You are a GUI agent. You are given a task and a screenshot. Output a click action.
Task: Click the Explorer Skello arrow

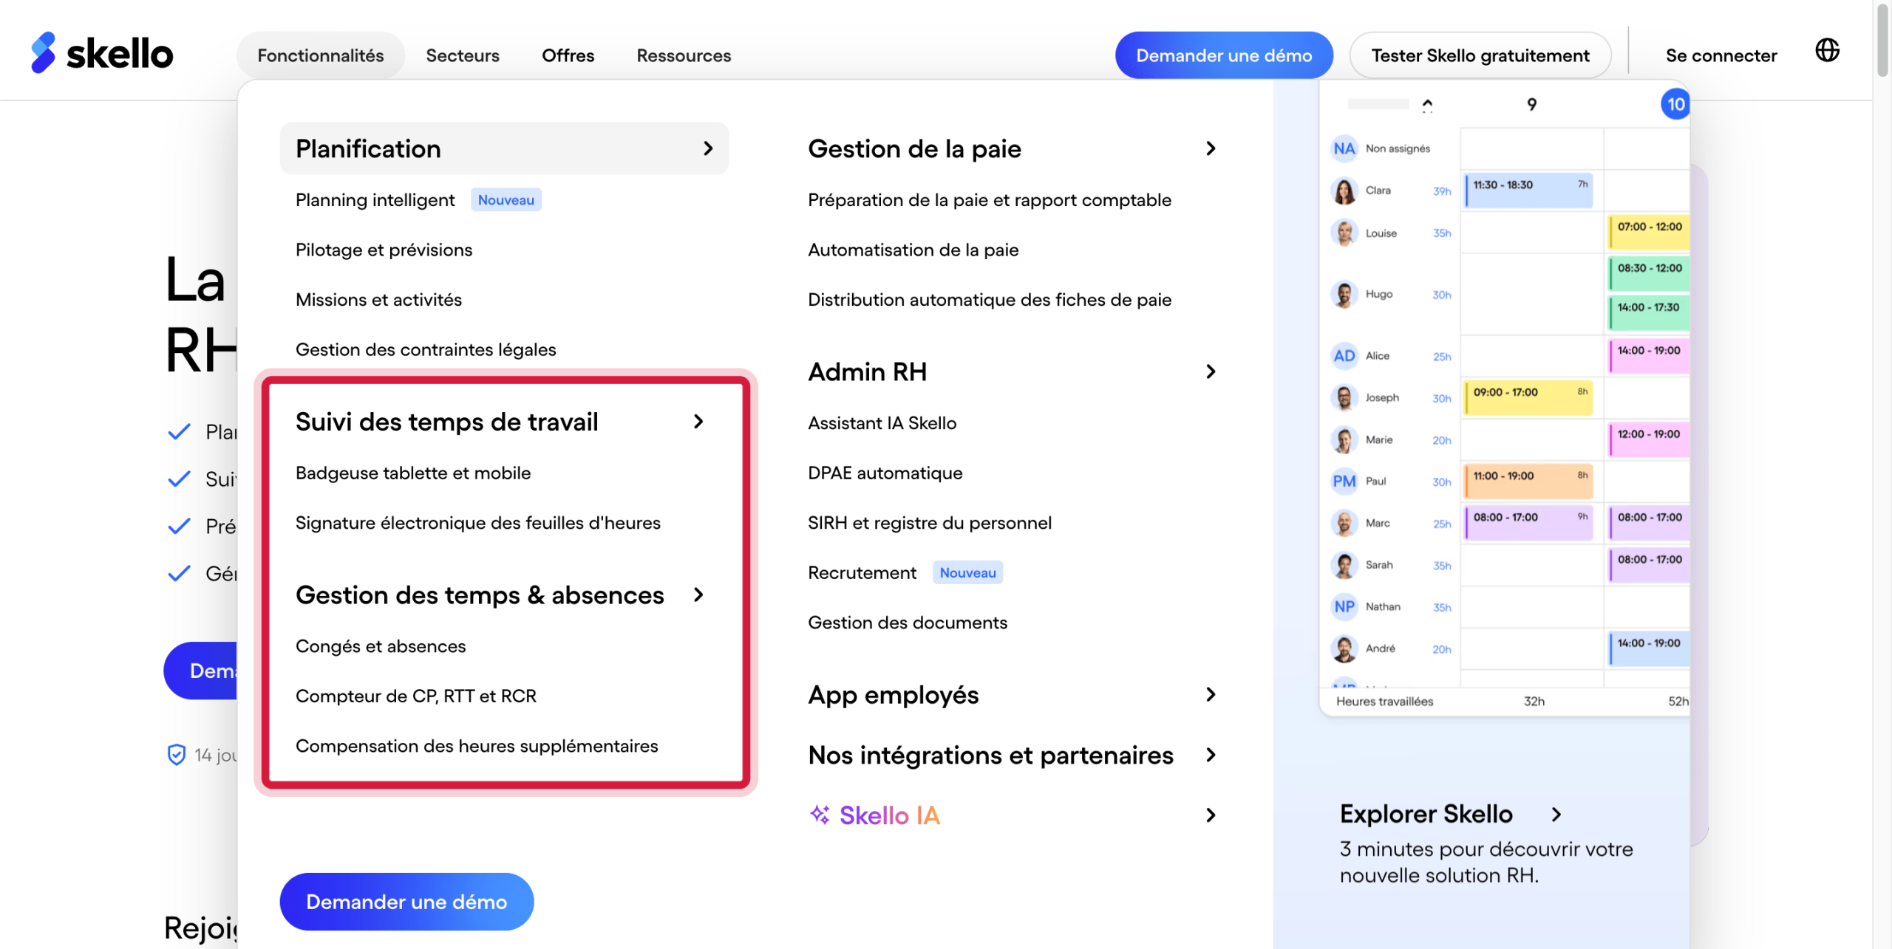[x=1556, y=815]
